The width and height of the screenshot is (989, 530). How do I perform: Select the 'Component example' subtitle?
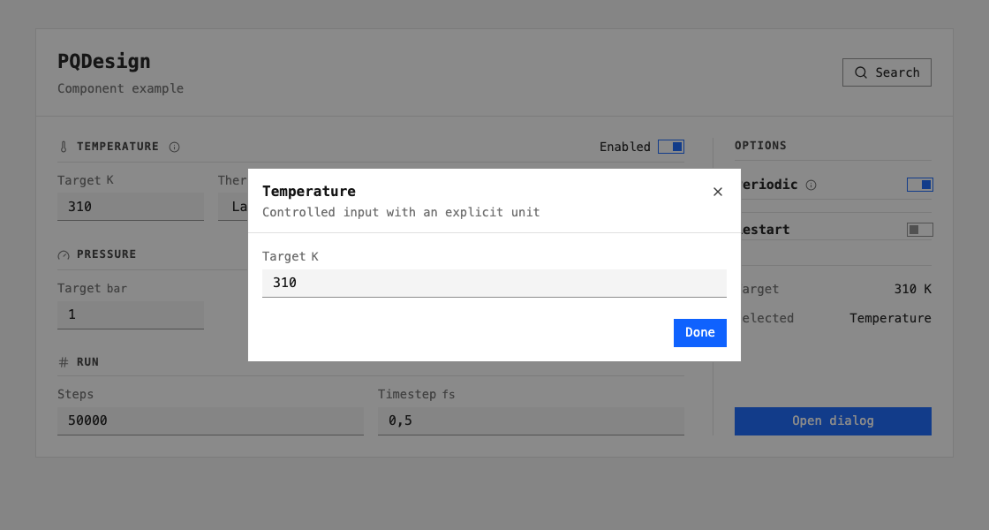tap(120, 88)
